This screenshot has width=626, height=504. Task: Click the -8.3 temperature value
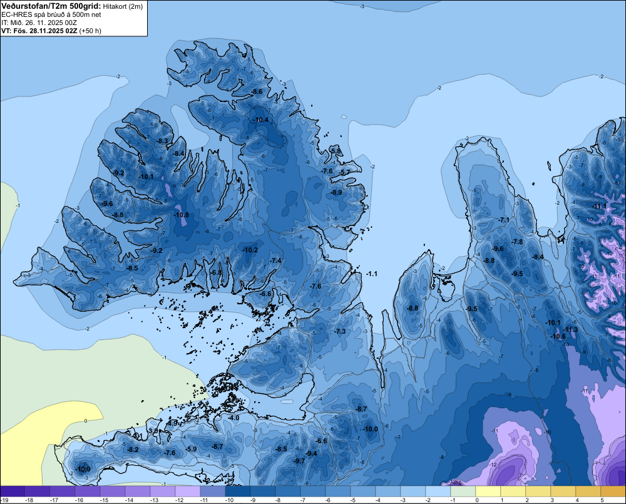tap(163, 141)
